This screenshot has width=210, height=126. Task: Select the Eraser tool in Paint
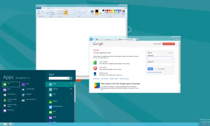tap(58, 14)
